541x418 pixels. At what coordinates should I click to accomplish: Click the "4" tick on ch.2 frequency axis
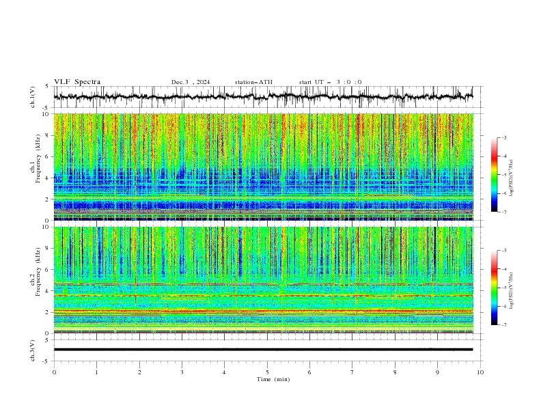[48, 291]
